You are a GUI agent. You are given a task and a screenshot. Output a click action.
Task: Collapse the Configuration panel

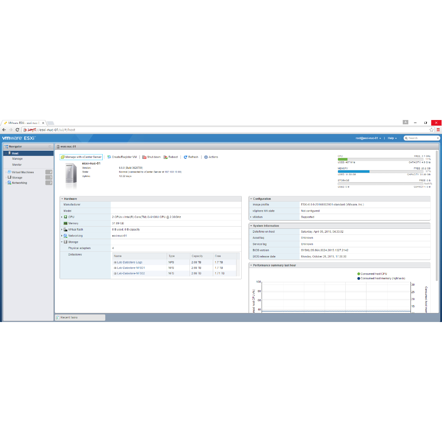251,199
